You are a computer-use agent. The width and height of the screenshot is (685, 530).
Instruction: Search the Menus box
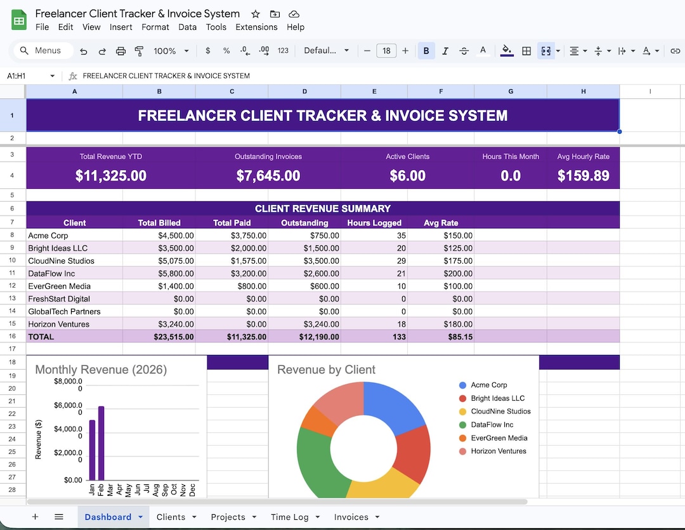[43, 51]
